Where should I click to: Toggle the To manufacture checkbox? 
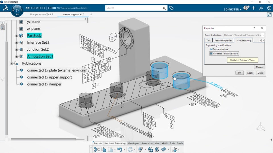click(x=211, y=49)
